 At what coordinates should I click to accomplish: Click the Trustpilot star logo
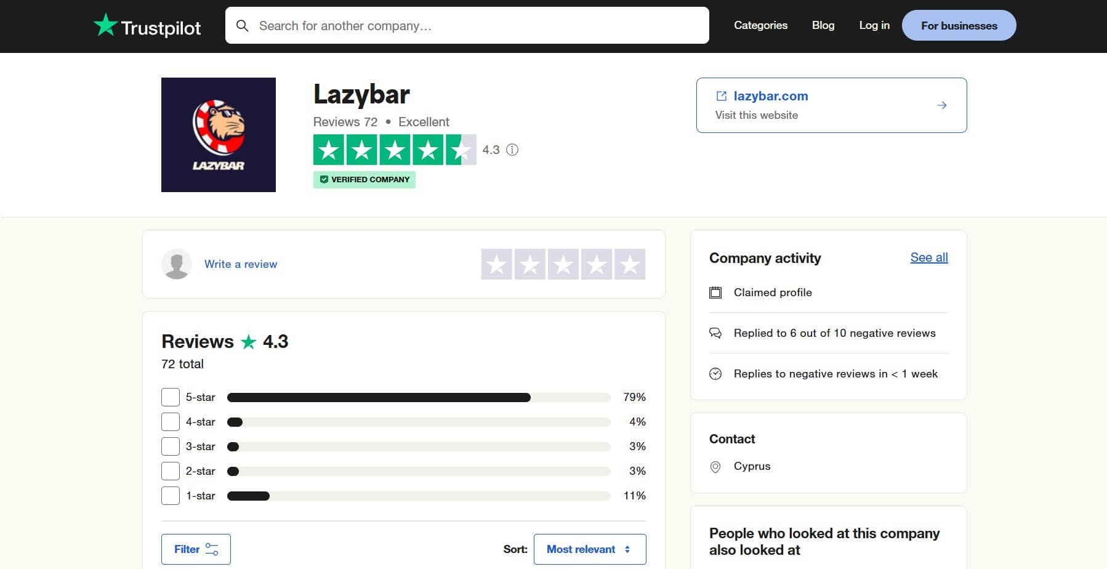coord(105,25)
